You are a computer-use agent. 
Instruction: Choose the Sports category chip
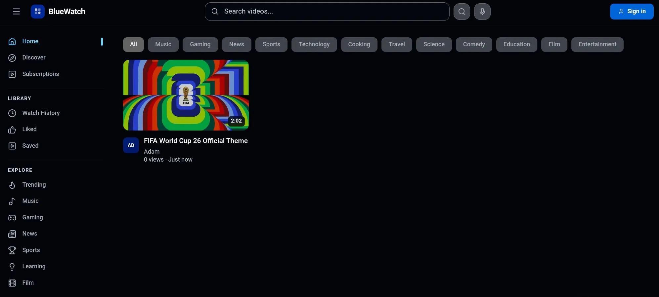point(271,45)
